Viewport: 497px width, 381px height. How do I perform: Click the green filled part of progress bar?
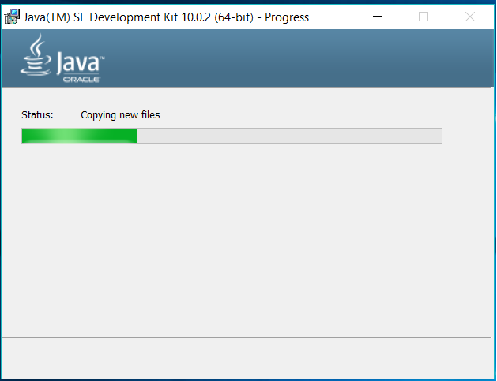(80, 136)
